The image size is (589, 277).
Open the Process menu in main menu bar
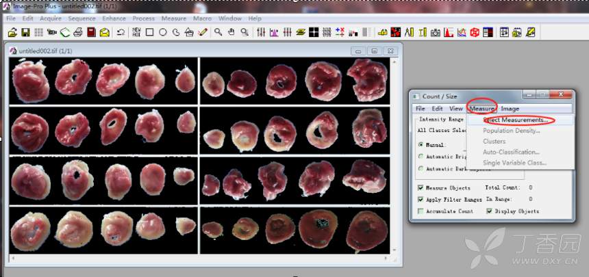click(143, 18)
